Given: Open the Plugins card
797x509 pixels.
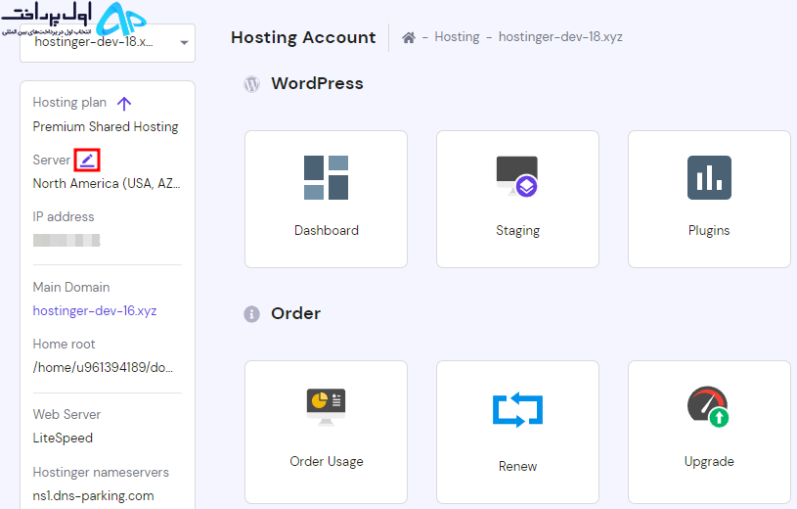Looking at the screenshot, I should point(709,199).
